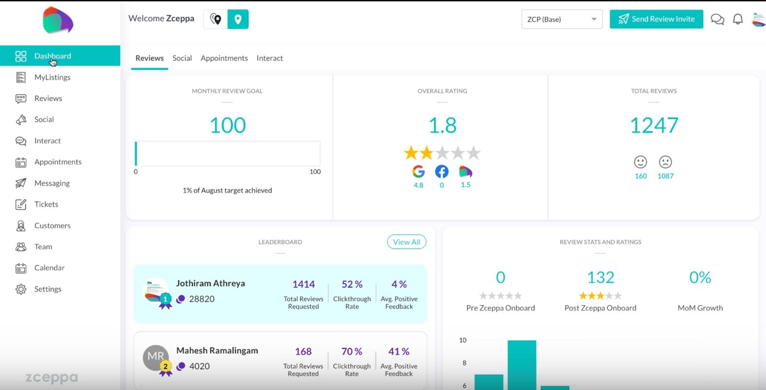Click the 52 % Clickthrough Rate value
Image resolution: width=766 pixels, height=390 pixels.
352,284
